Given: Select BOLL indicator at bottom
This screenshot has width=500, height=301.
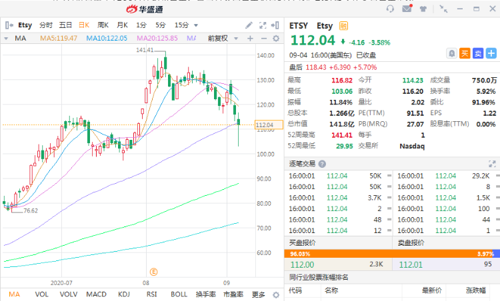Looking at the screenshot, I should coord(179,294).
